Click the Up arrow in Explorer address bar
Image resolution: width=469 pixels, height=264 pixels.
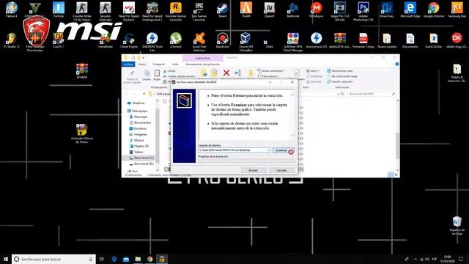pyautogui.click(x=144, y=94)
